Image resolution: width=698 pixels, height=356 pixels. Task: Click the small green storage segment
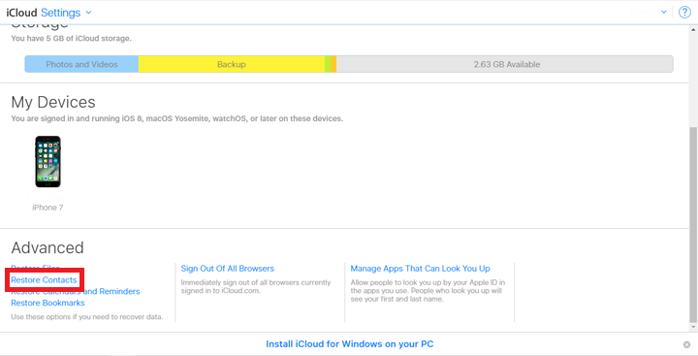pyautogui.click(x=328, y=64)
